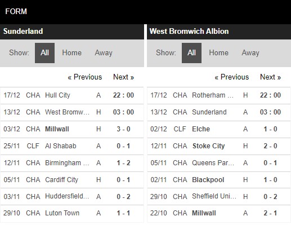This screenshot has width=291, height=225.
Task: Open the Luton Town 1 - 1 match
Action: 72,213
